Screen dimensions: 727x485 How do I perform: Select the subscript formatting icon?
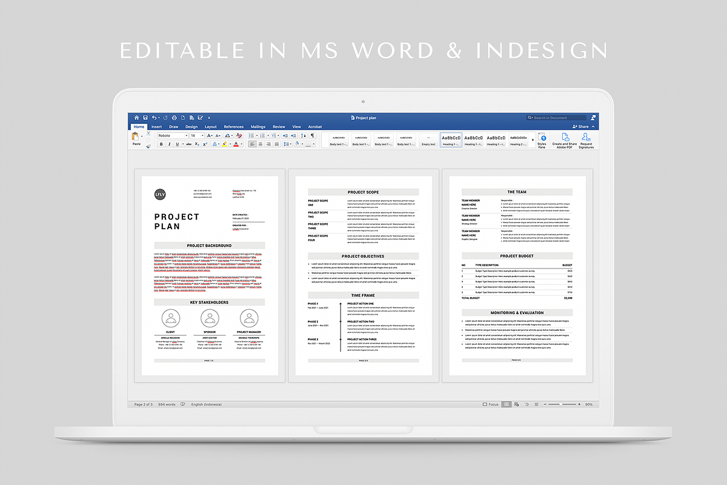(196, 144)
